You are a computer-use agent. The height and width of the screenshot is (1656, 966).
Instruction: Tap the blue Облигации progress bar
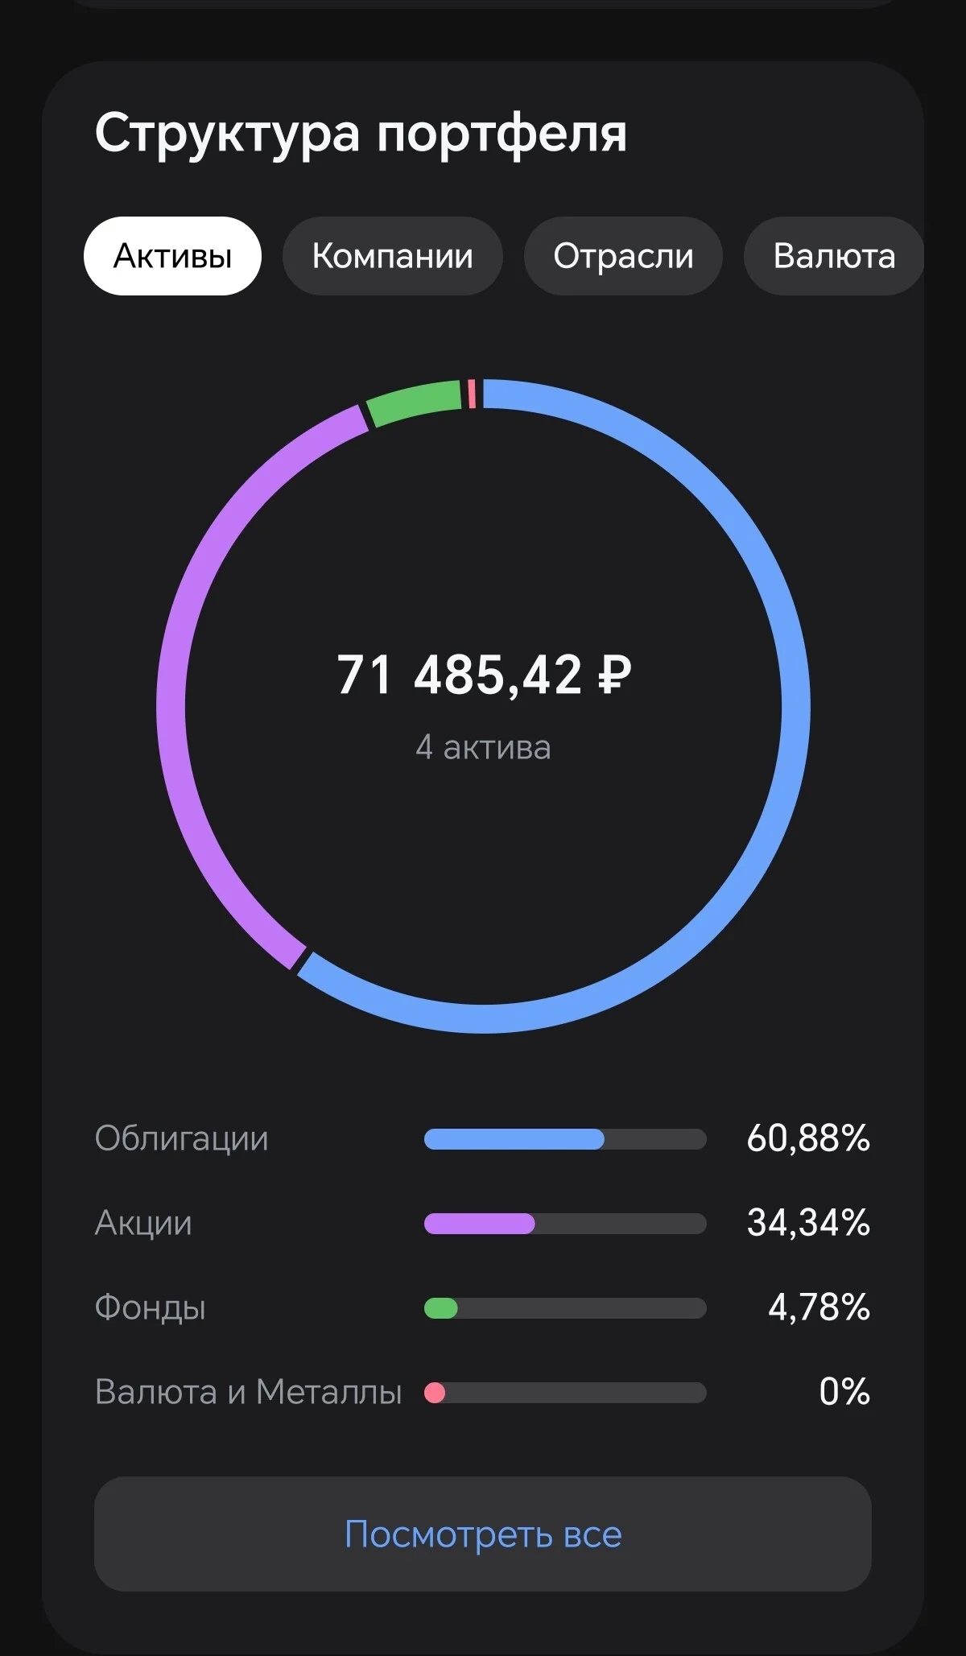(x=565, y=1139)
